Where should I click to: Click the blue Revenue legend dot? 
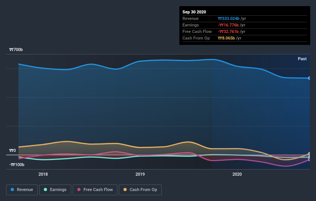[x=12, y=189]
